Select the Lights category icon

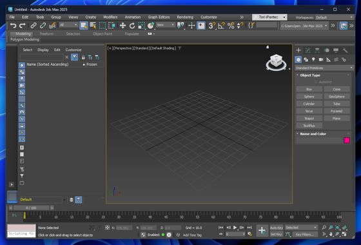(313, 59)
